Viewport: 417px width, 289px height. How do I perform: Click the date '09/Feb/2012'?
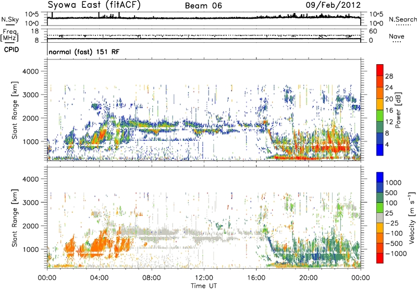333,5
